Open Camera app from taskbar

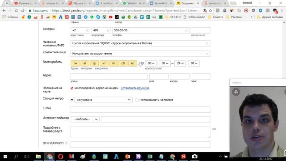(x=195, y=157)
